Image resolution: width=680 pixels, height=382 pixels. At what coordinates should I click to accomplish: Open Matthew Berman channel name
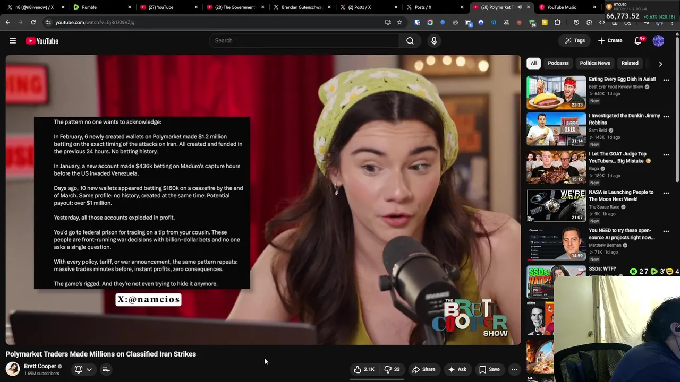[605, 245]
